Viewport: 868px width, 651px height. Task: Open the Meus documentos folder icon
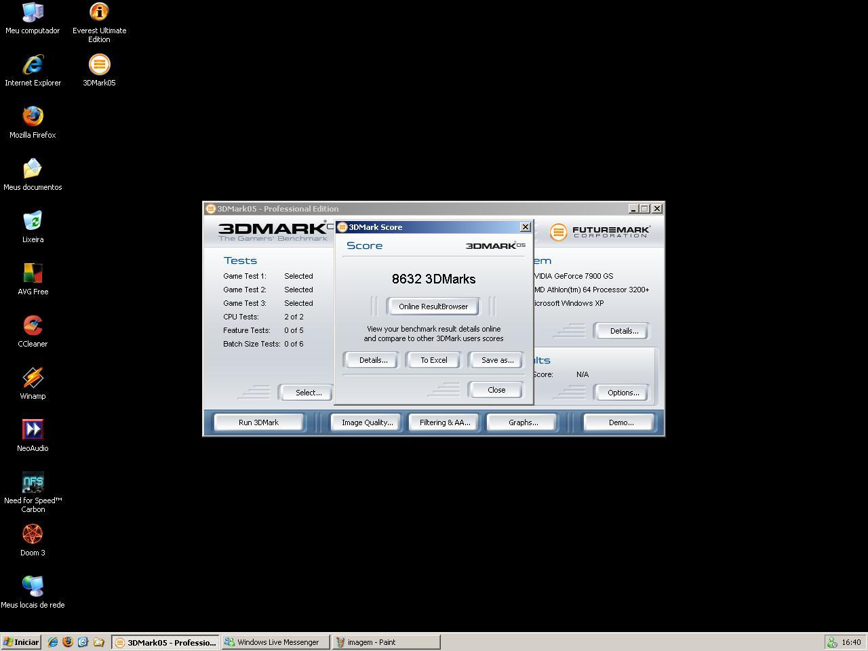coord(33,175)
